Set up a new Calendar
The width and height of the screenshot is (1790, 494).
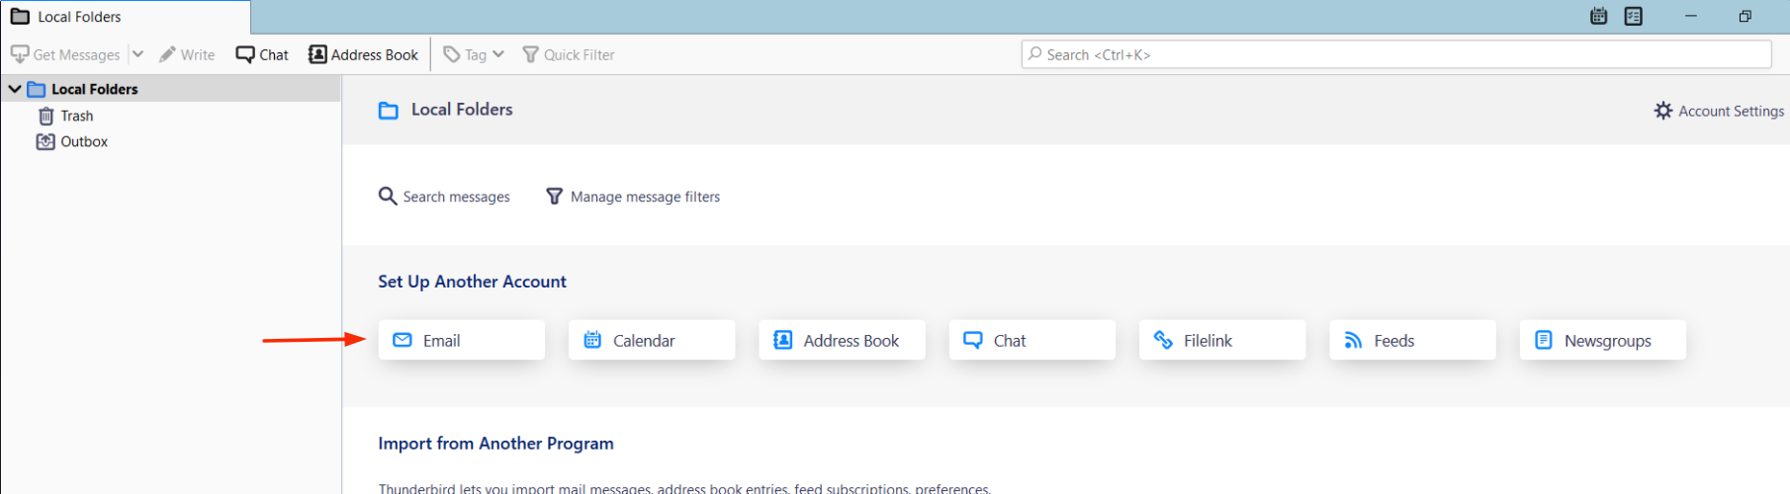click(x=652, y=340)
